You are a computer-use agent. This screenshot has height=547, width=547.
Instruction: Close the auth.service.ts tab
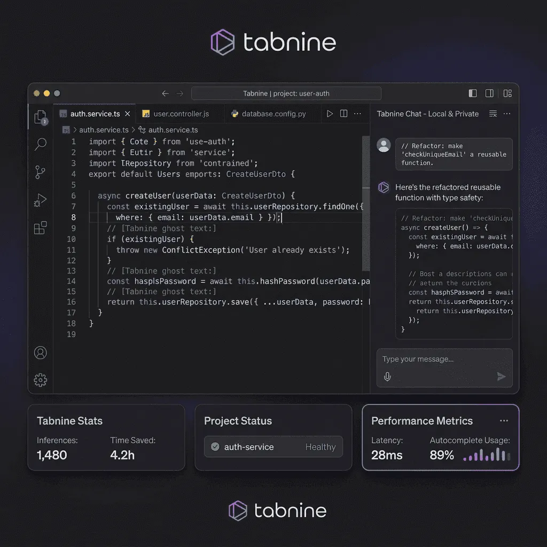pyautogui.click(x=128, y=114)
